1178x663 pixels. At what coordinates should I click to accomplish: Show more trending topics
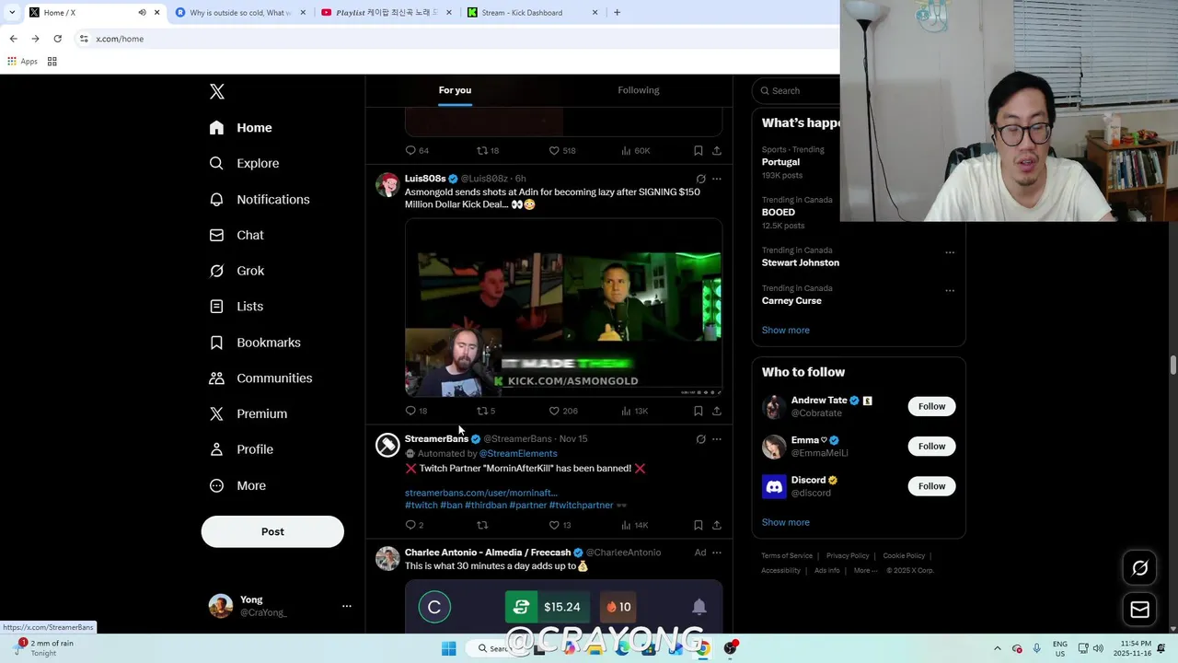(x=786, y=330)
